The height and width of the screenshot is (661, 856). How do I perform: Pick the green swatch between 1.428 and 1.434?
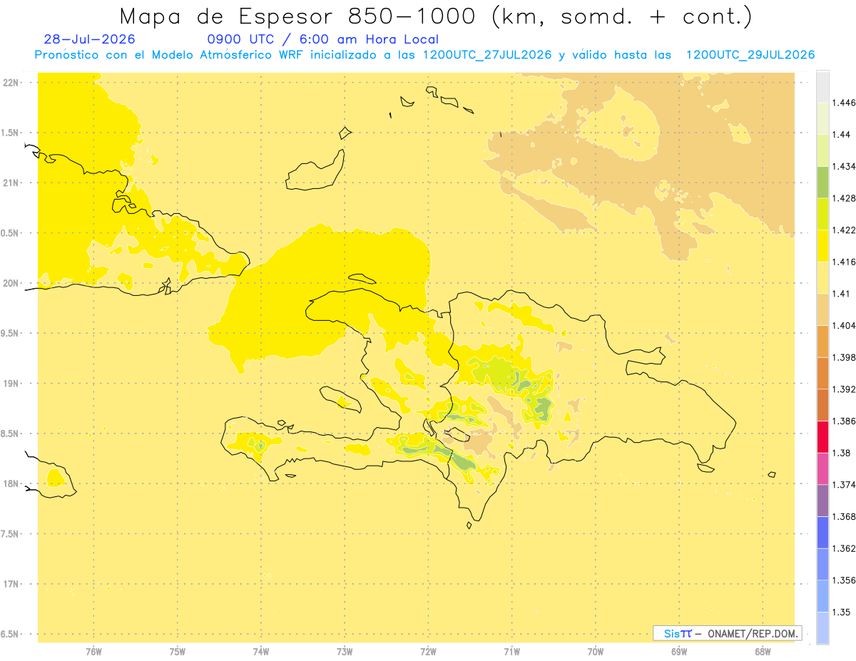pos(822,183)
